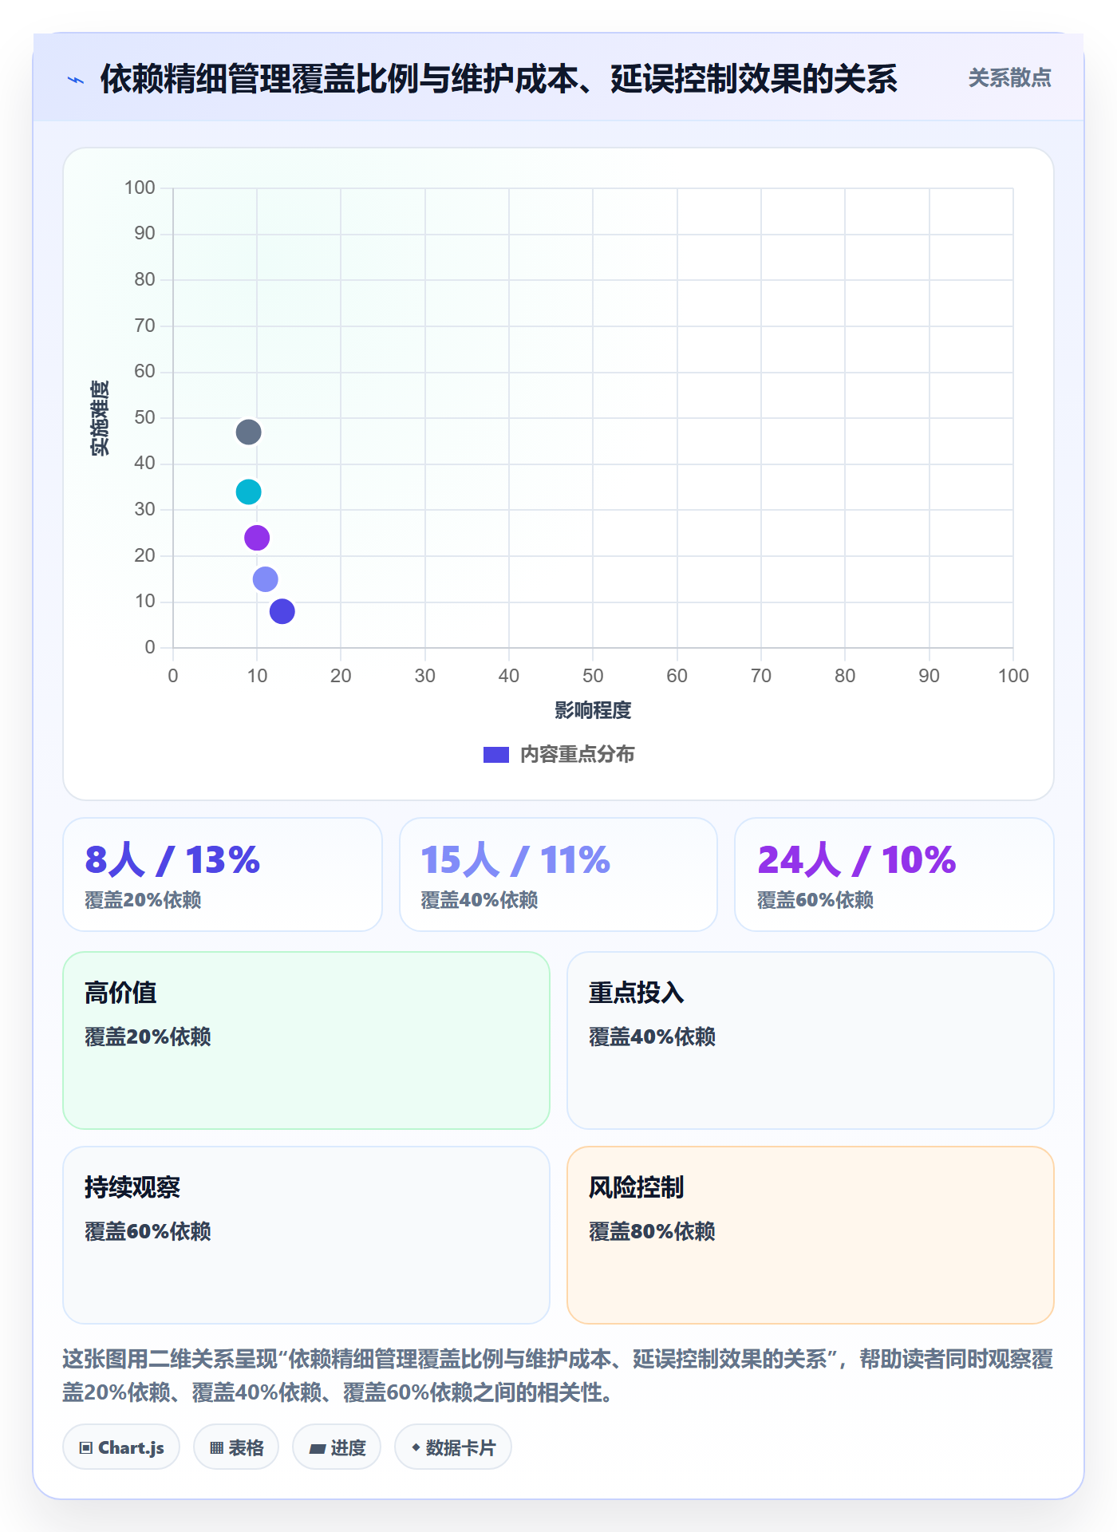
Task: Click the 内容重点分布 legend label
Action: [577, 755]
